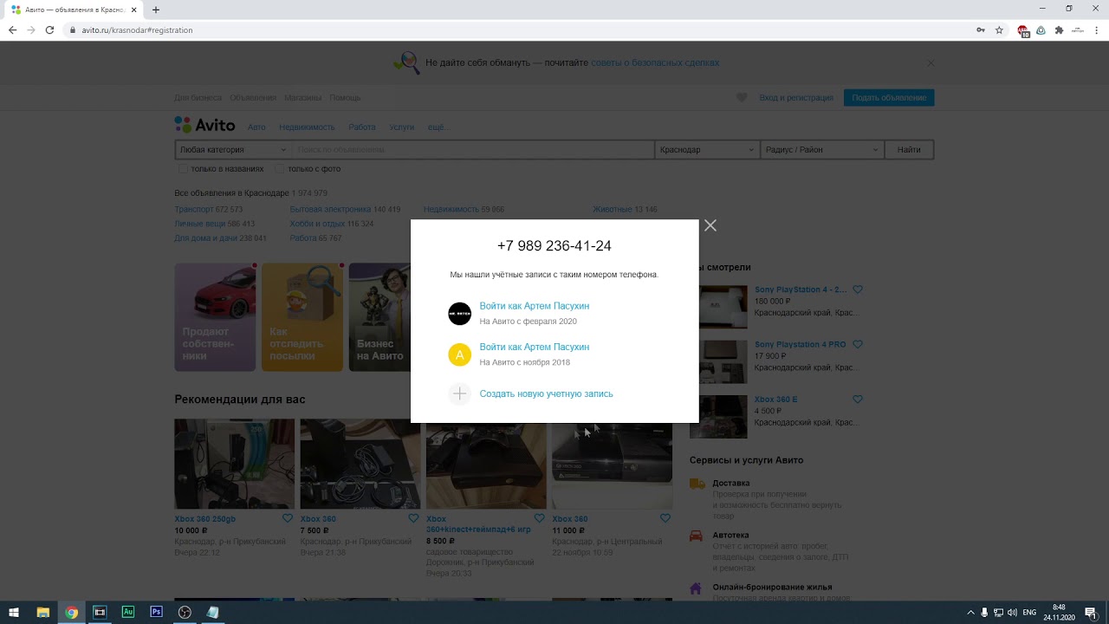Favorite the Xbox 360+kinect listing
This screenshot has height=624, width=1109.
[539, 518]
